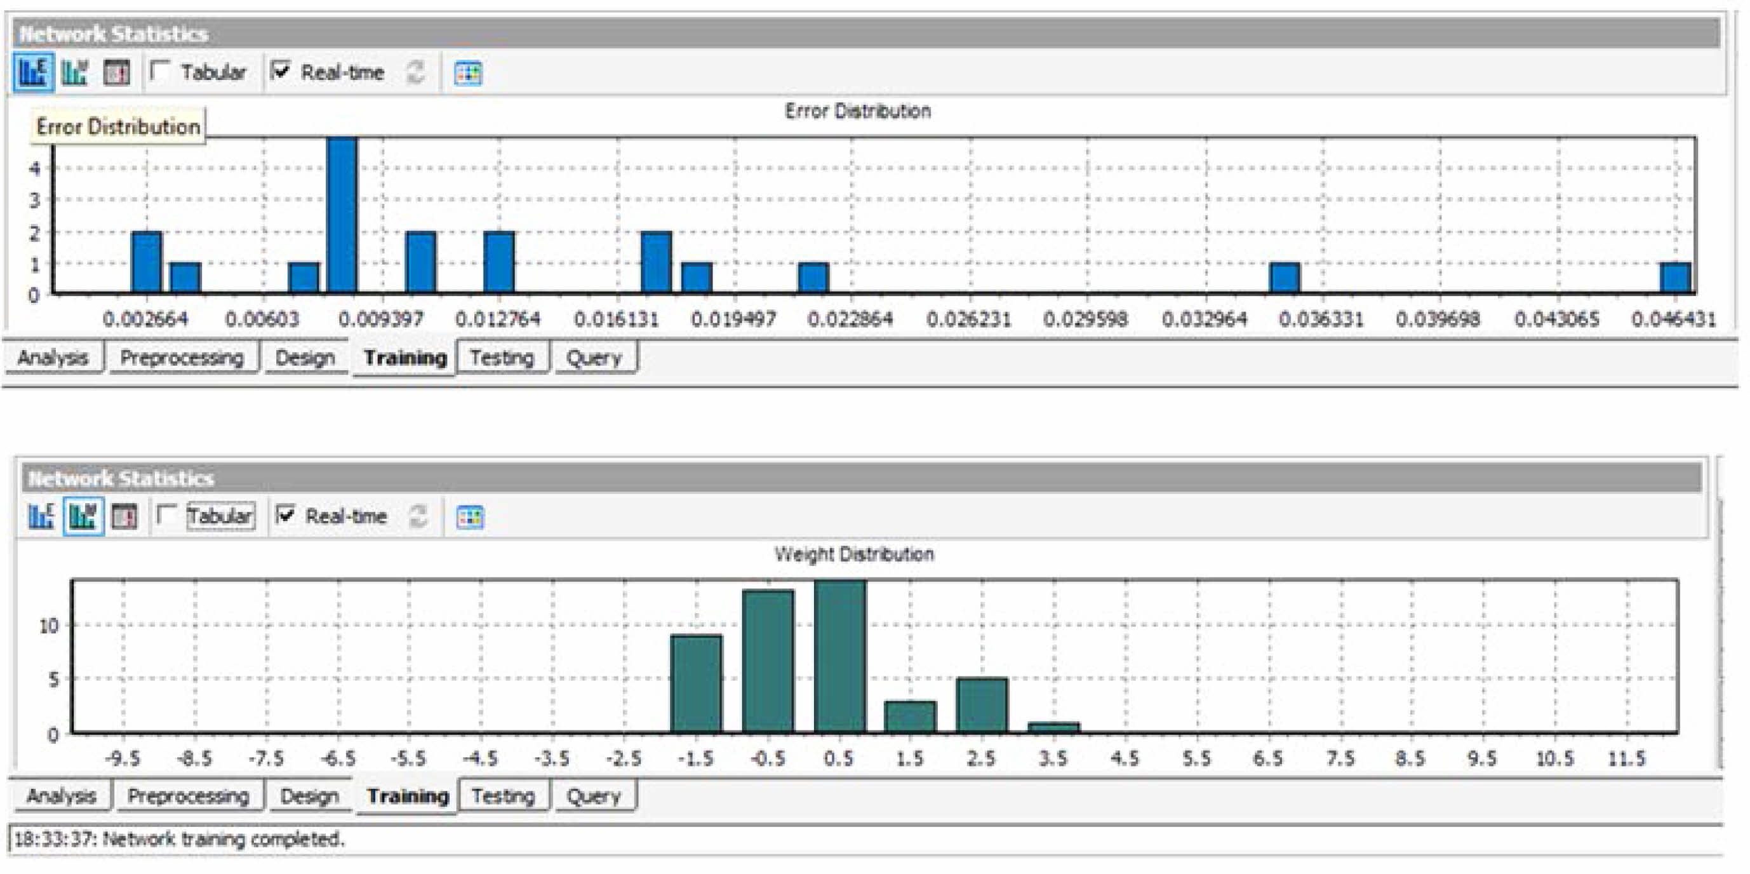Open dataset statistics icon in bottom toolbar

tap(124, 516)
